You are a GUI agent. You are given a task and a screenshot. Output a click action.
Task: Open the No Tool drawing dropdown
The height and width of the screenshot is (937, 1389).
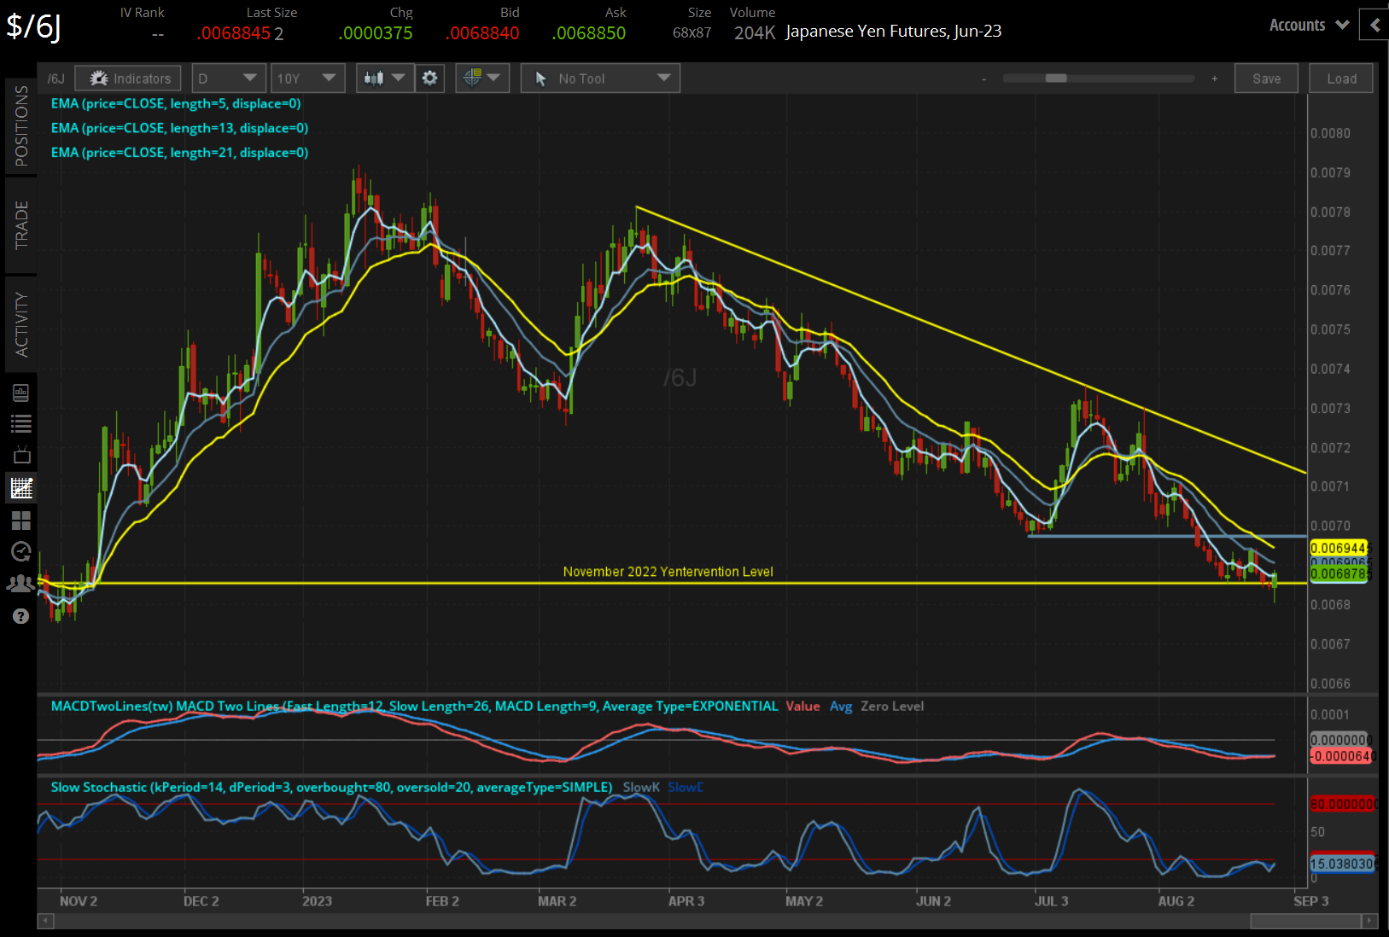click(x=600, y=78)
